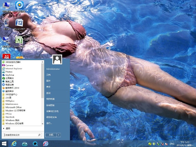Open 电脑设置 gear entry
The height and width of the screenshot is (147, 196).
[8, 85]
